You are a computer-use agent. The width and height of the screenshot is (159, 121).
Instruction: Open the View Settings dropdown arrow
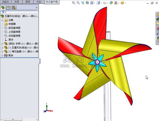point(125,3)
